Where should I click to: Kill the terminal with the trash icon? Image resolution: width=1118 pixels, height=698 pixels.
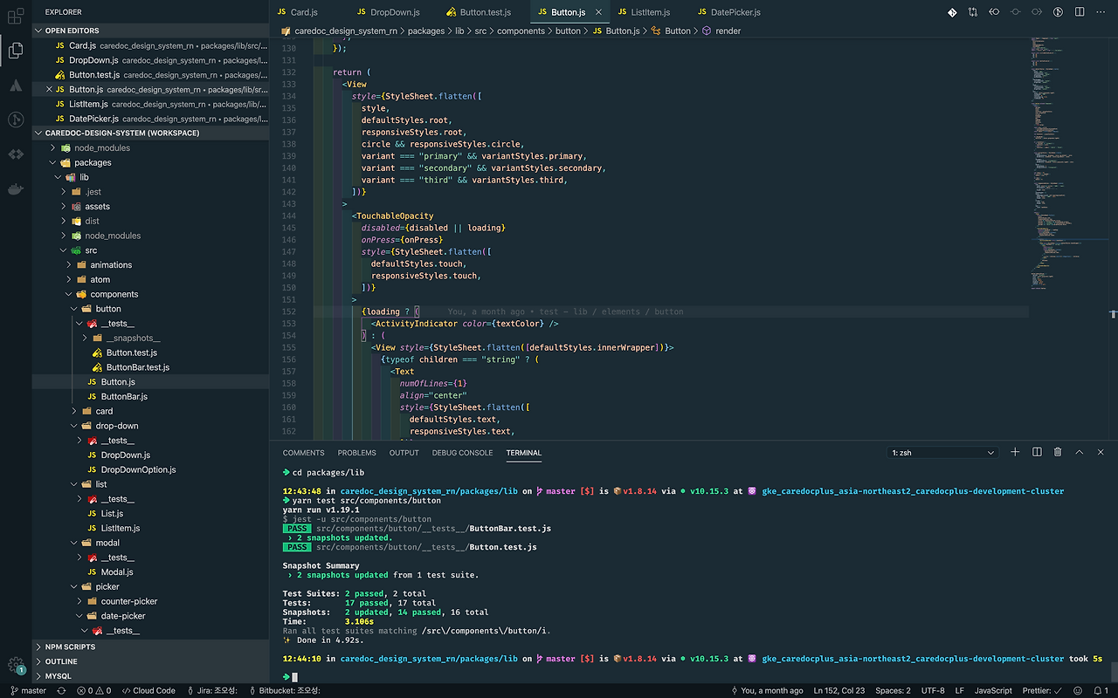tap(1058, 452)
